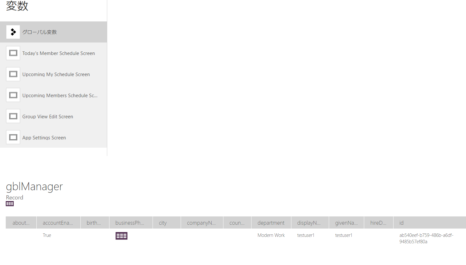Click the givenNa... column header

(x=346, y=223)
